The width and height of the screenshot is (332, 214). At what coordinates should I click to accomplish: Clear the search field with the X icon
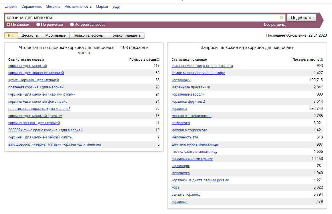pyautogui.click(x=281, y=17)
